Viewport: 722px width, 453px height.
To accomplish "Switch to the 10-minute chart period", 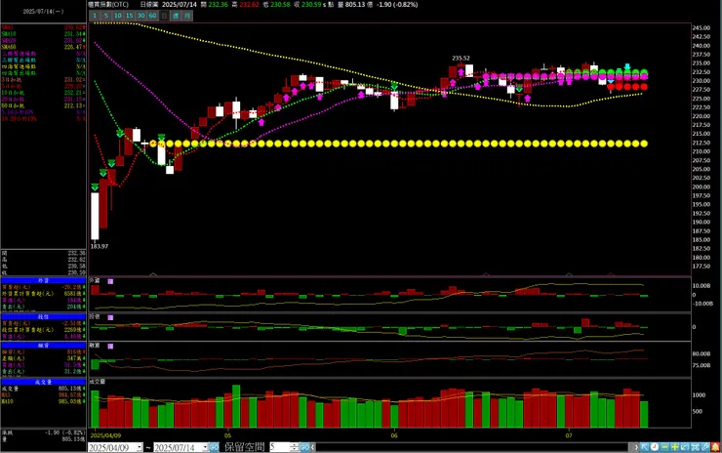I will (118, 16).
